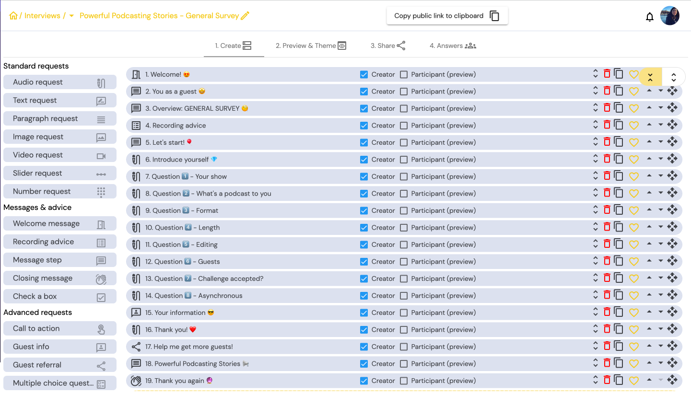
Task: Delete the "Help me get more guests!" step
Action: (x=607, y=346)
